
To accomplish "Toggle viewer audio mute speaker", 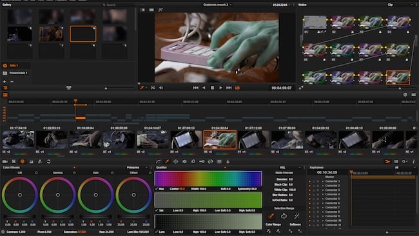I will coord(161,88).
